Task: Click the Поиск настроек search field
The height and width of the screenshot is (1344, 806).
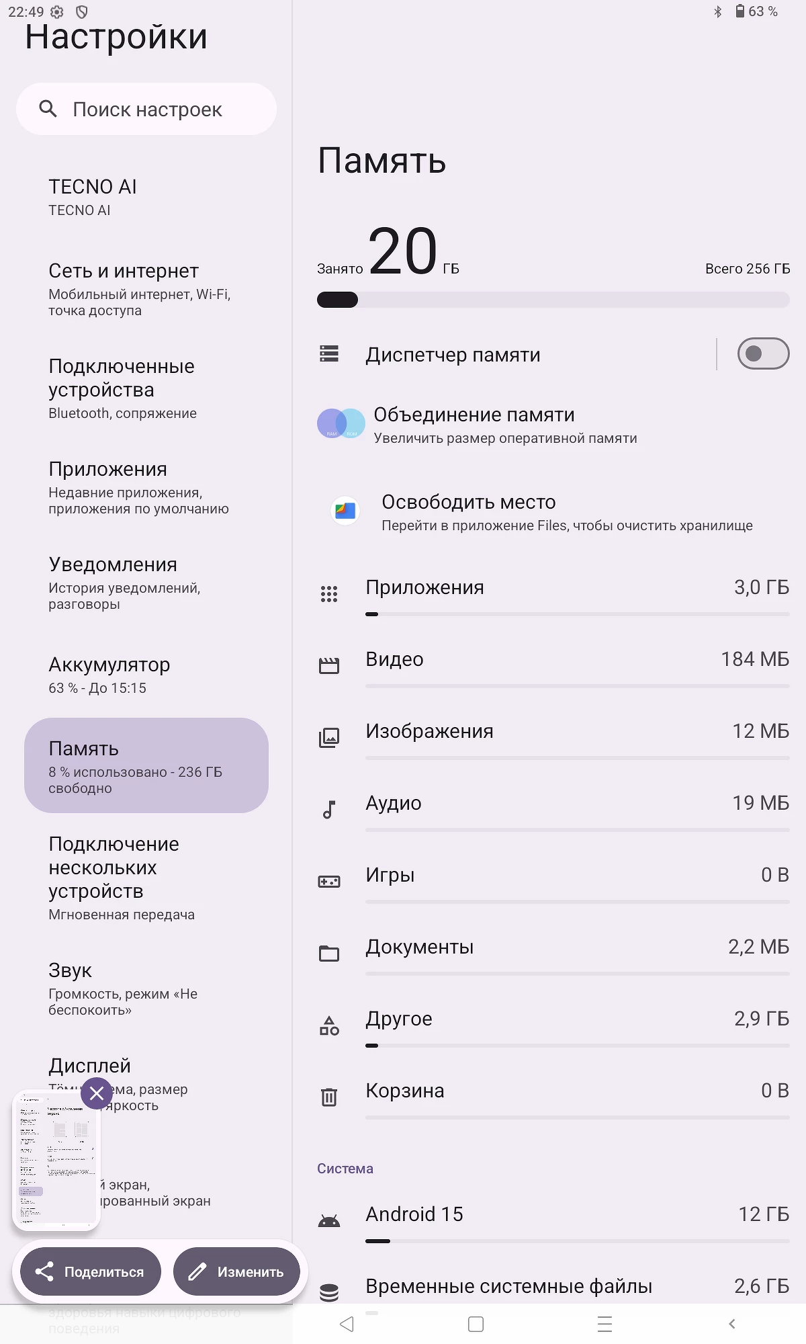Action: tap(146, 109)
